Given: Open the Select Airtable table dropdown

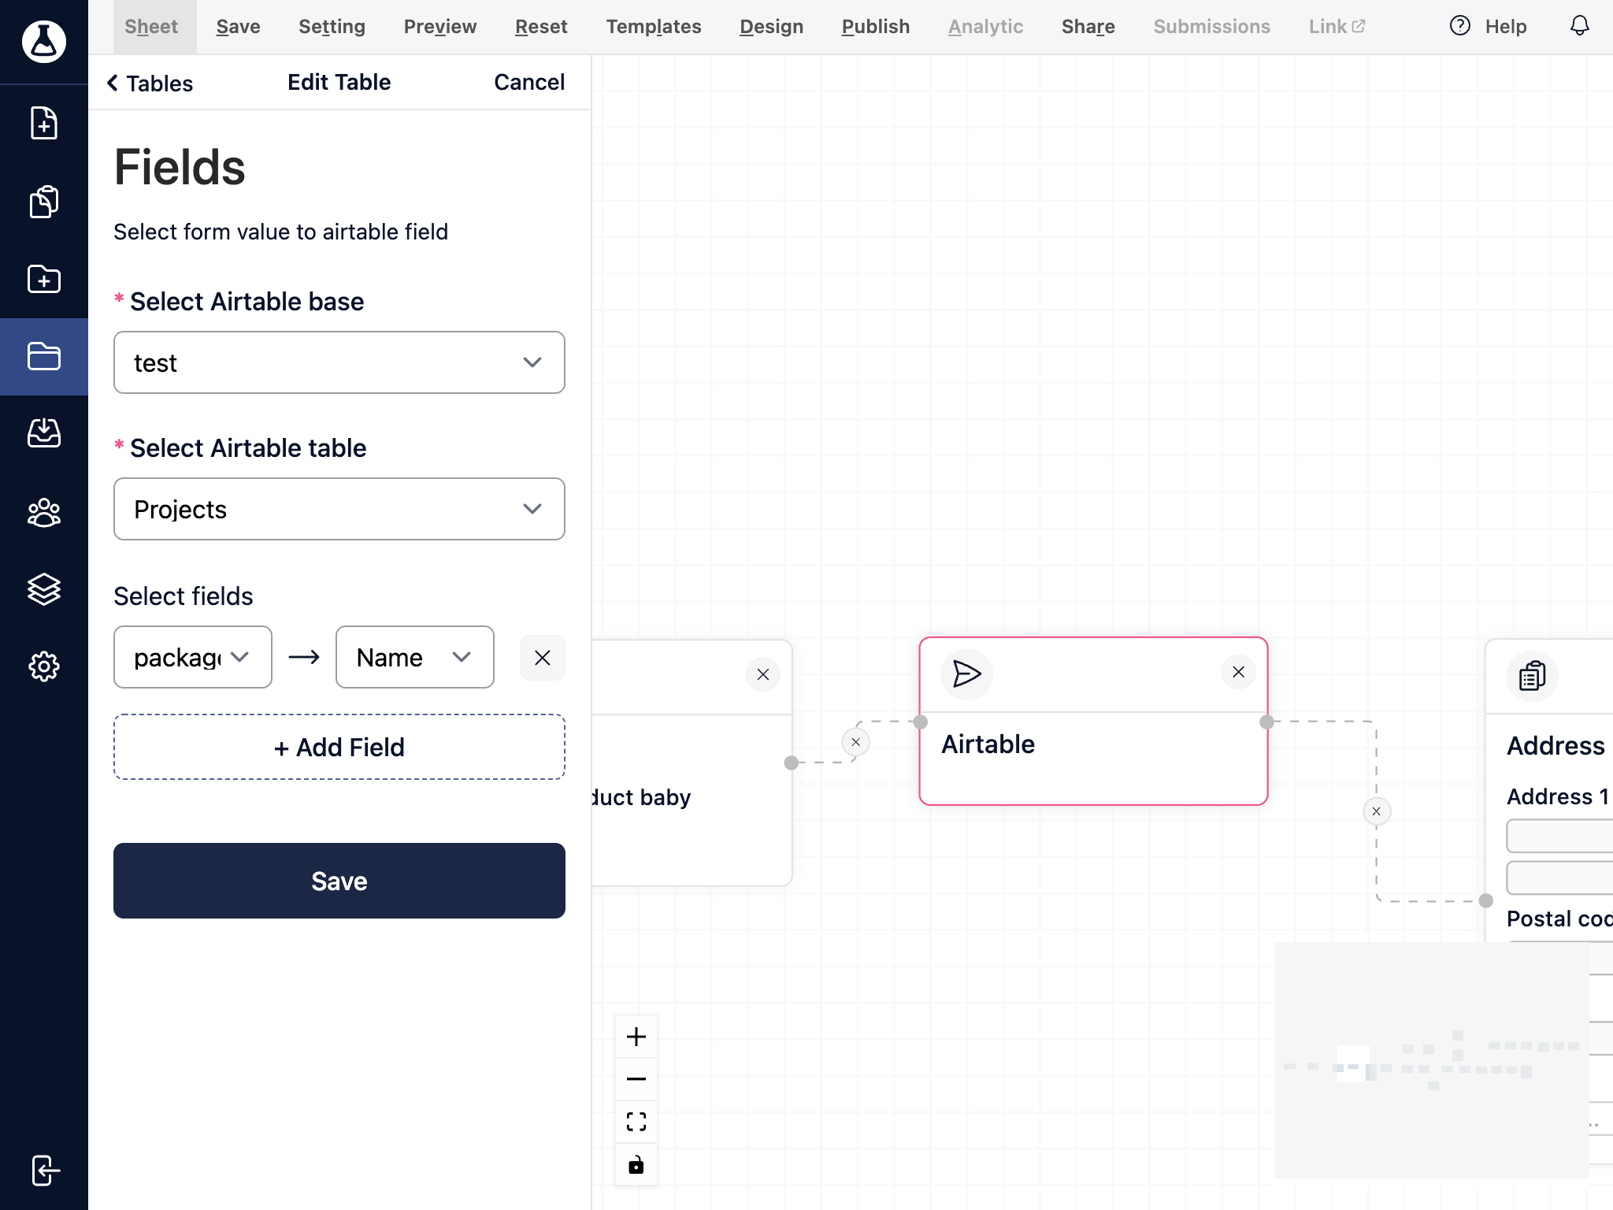Looking at the screenshot, I should pyautogui.click(x=339, y=509).
